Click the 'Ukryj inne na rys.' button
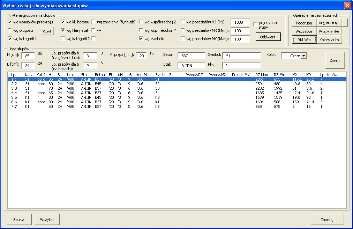Screen dimensions: 353x229 (x=329, y=23)
